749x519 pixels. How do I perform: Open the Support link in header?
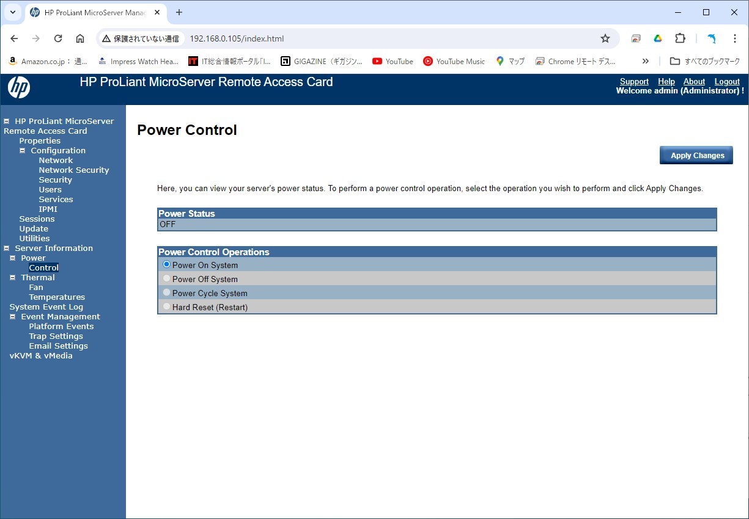click(634, 81)
